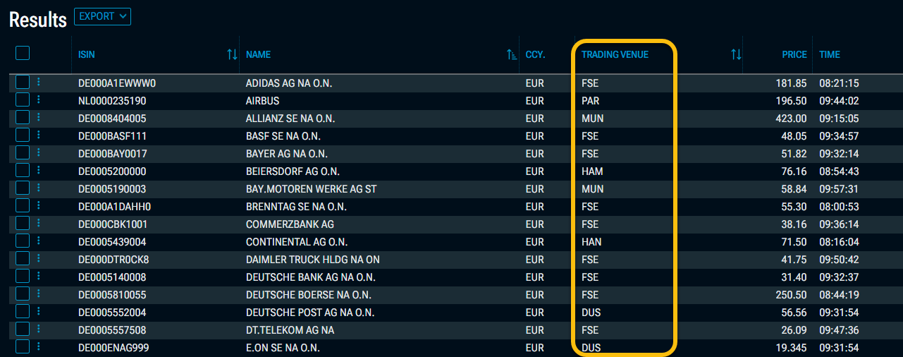This screenshot has height=357, width=903.
Task: Check the ALLIANZ SE NA O.N. row
Action: coord(23,117)
